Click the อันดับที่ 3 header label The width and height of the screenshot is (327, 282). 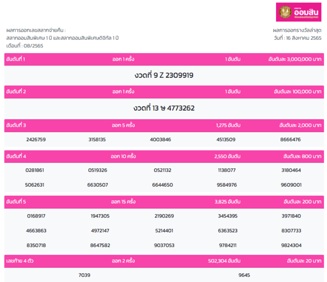click(x=16, y=125)
